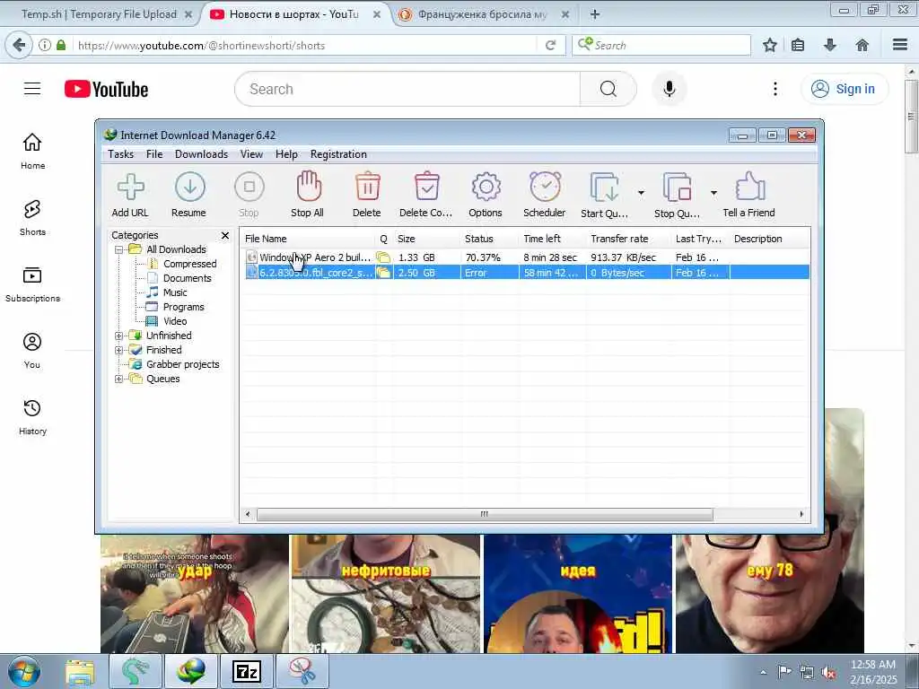919x689 pixels.
Task: Open 7-Zip from the taskbar
Action: (247, 671)
